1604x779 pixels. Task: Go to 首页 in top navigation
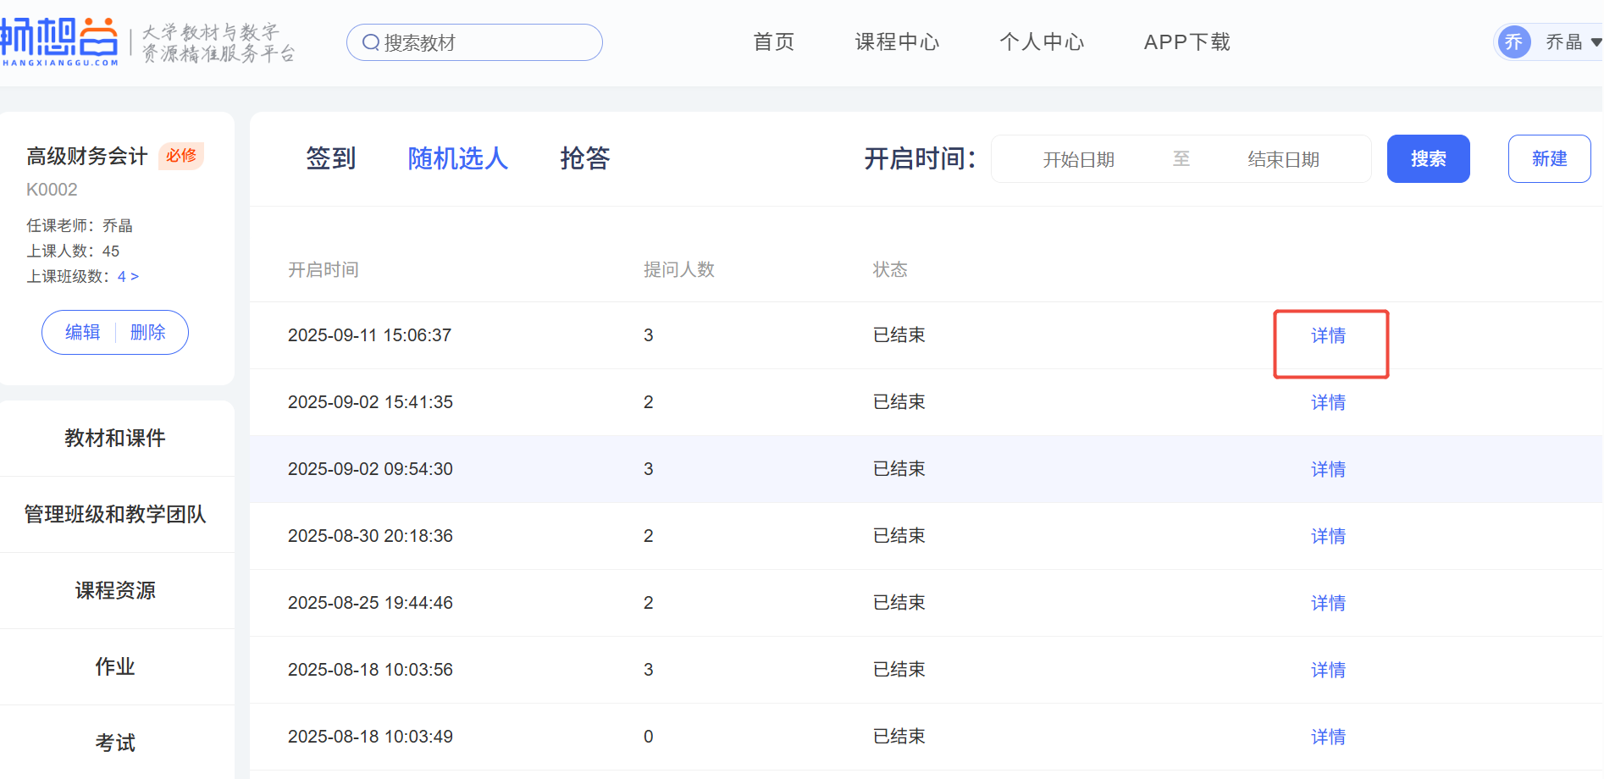coord(773,42)
